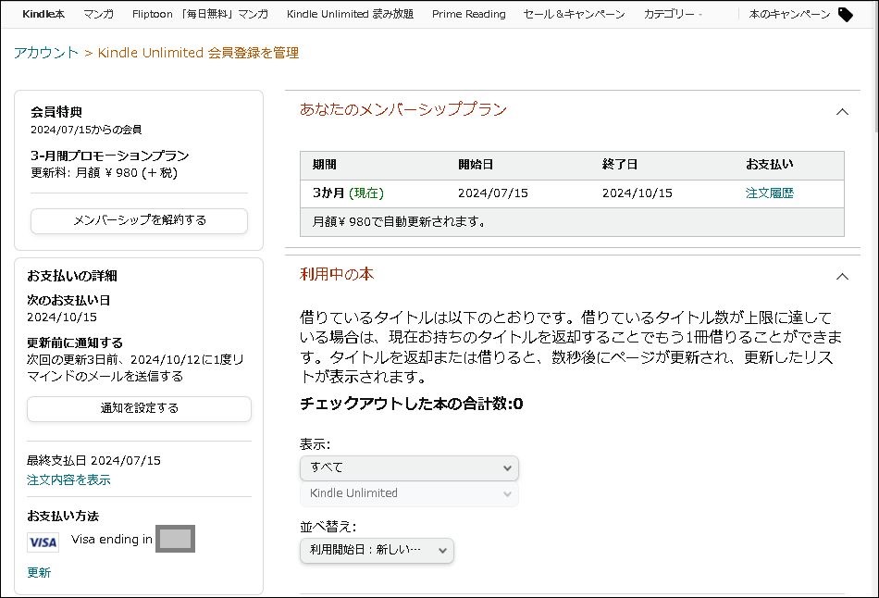Click the 通知を設定する button
Image resolution: width=879 pixels, height=598 pixels.
[x=139, y=408]
